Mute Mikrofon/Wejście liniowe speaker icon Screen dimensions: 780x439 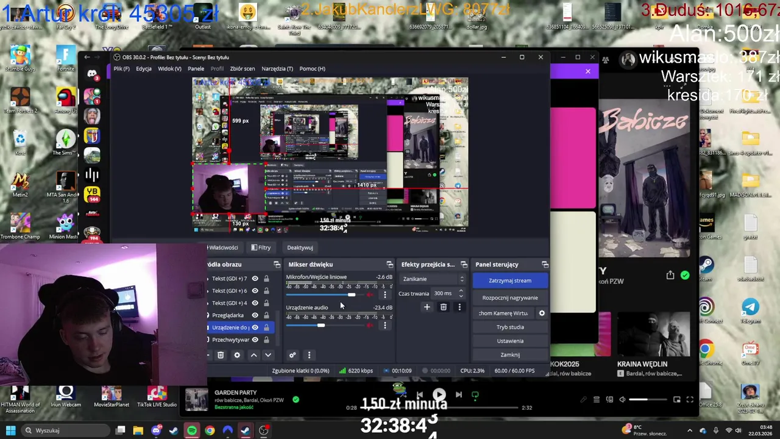tap(369, 295)
